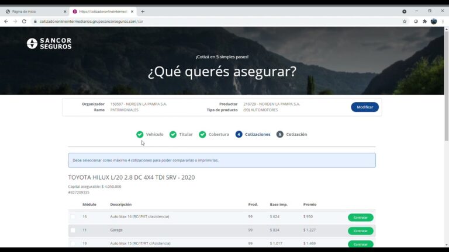This screenshot has width=449, height=252.
Task: Click step 5 Cotización circle
Action: 280,134
